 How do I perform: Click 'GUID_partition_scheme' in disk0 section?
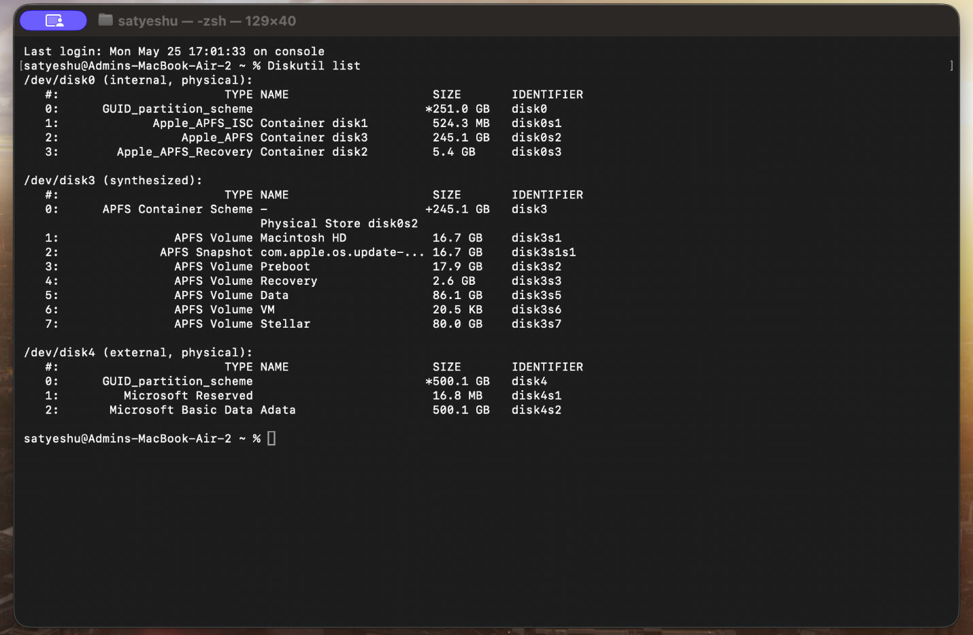point(178,109)
